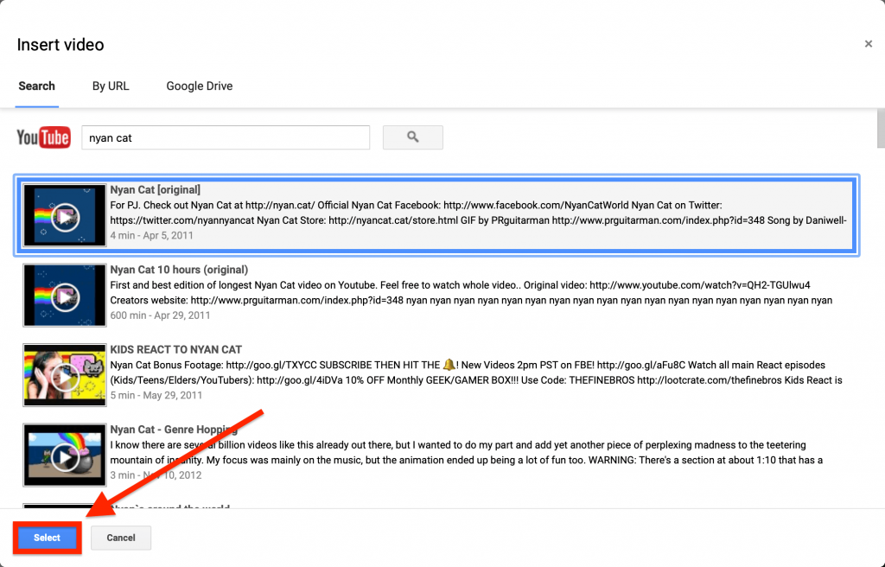Click the YouTube logo
The width and height of the screenshot is (885, 567).
[43, 137]
